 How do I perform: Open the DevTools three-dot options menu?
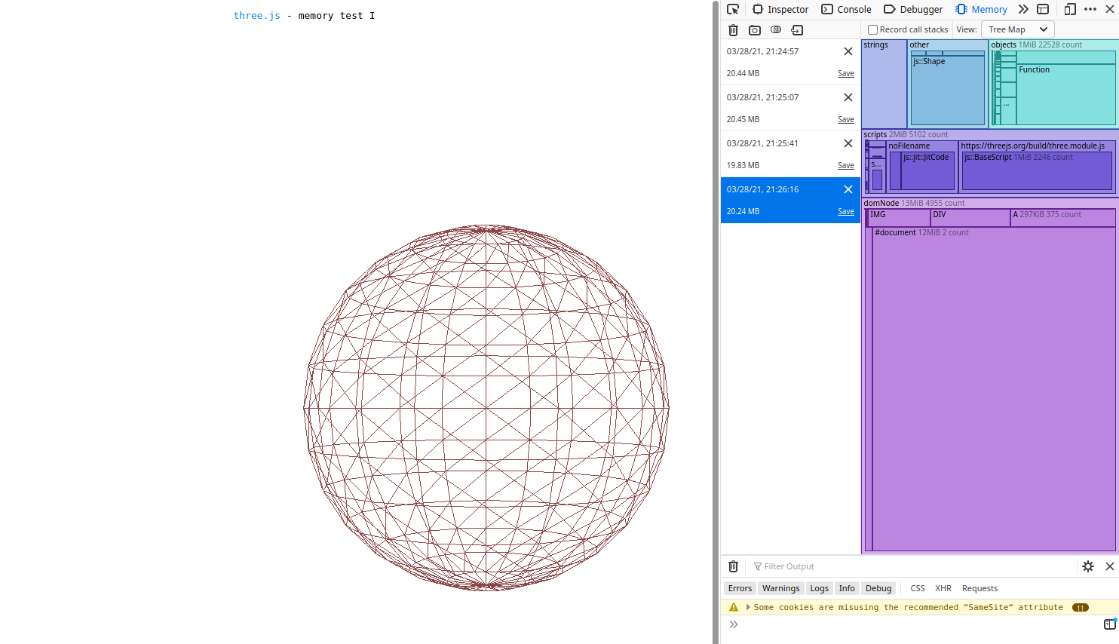1090,9
